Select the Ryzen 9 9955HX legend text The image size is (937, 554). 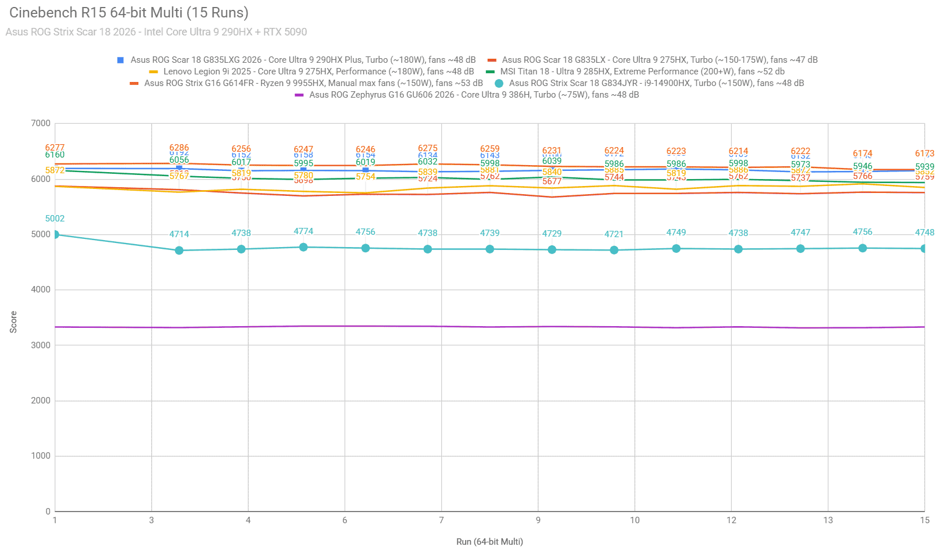pyautogui.click(x=313, y=83)
